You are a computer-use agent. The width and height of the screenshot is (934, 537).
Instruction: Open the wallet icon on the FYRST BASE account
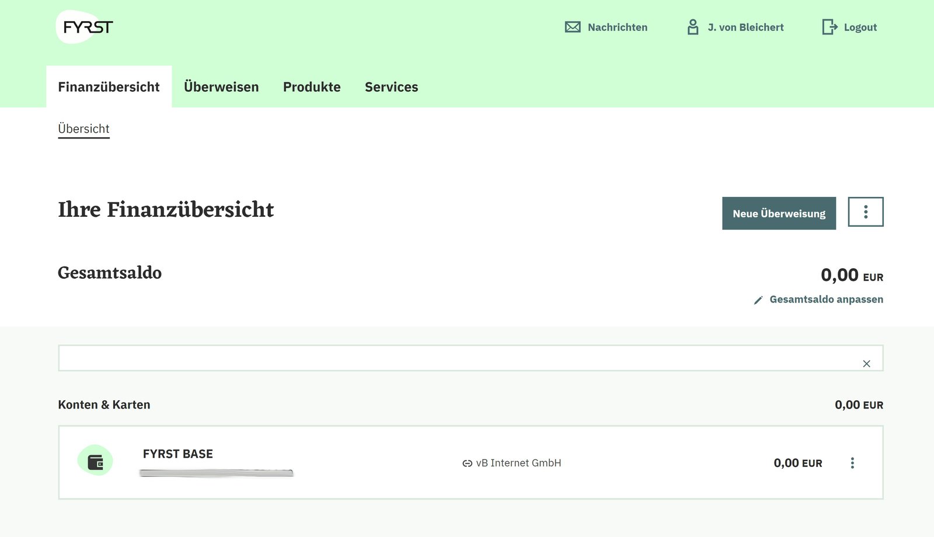(x=95, y=462)
